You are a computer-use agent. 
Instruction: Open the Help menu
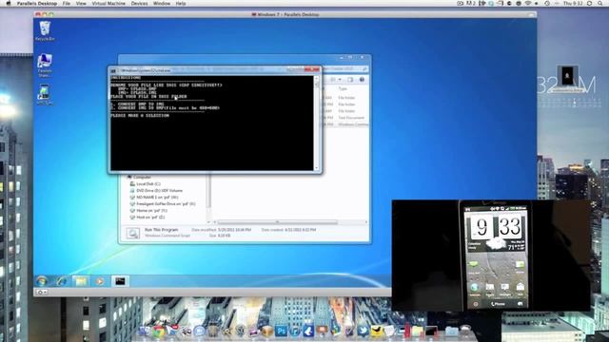(x=181, y=3)
